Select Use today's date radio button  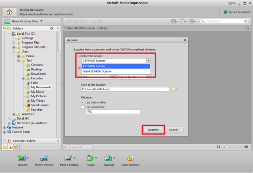[82, 102]
